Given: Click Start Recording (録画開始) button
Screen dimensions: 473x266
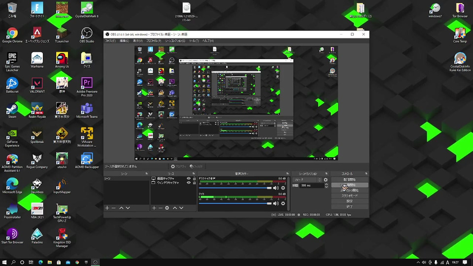Looking at the screenshot, I should pos(349,185).
